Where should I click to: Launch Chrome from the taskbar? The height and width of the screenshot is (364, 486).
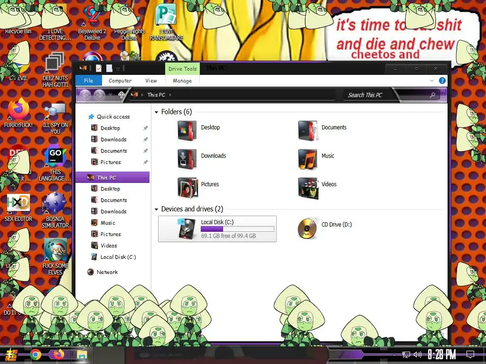[x=35, y=355]
